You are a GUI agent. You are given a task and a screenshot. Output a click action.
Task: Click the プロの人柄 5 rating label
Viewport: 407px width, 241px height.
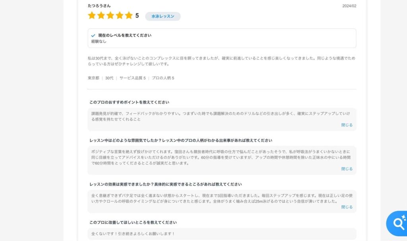point(163,78)
